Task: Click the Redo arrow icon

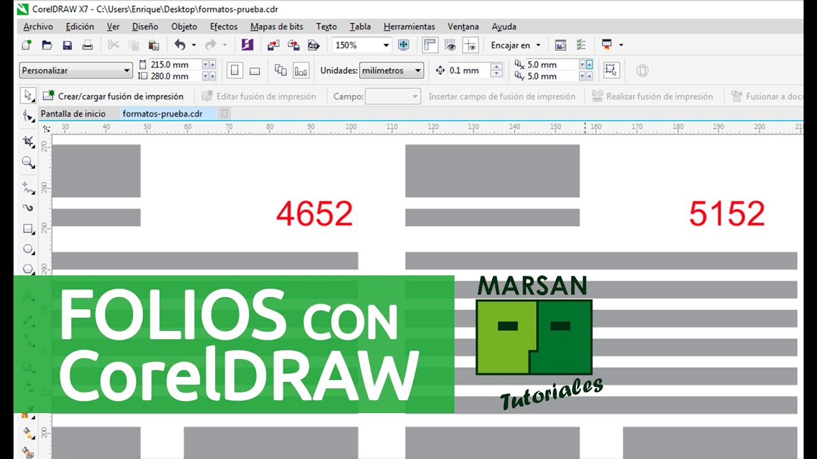Action: [x=211, y=45]
